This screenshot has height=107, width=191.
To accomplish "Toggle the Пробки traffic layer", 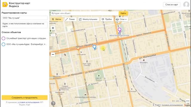I will point(107,19).
